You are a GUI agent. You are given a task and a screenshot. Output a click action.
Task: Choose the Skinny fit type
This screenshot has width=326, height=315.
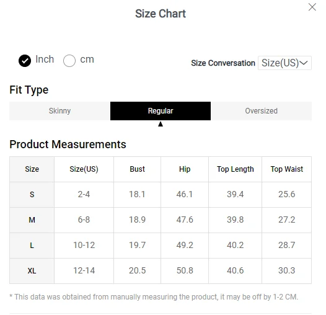[x=60, y=111]
